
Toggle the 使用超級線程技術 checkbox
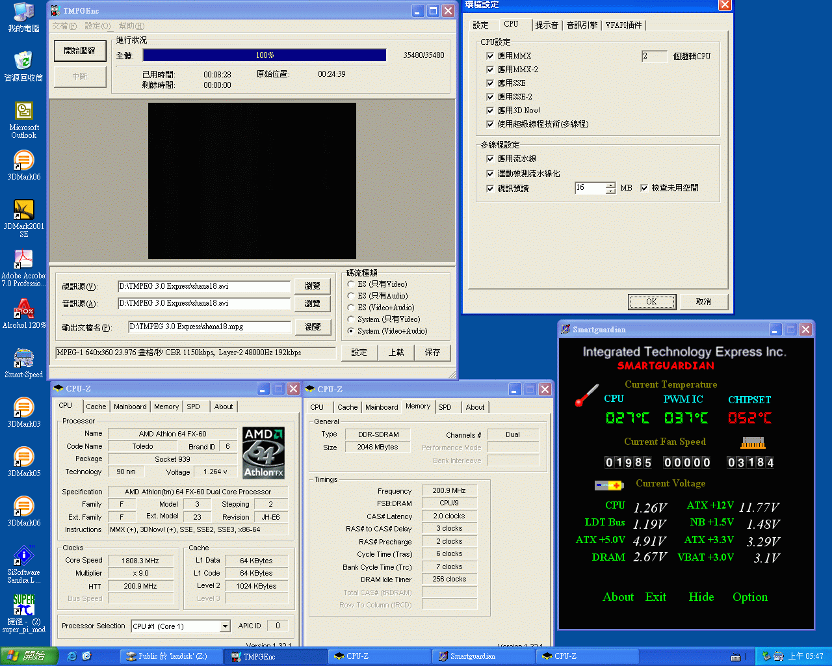coord(490,124)
